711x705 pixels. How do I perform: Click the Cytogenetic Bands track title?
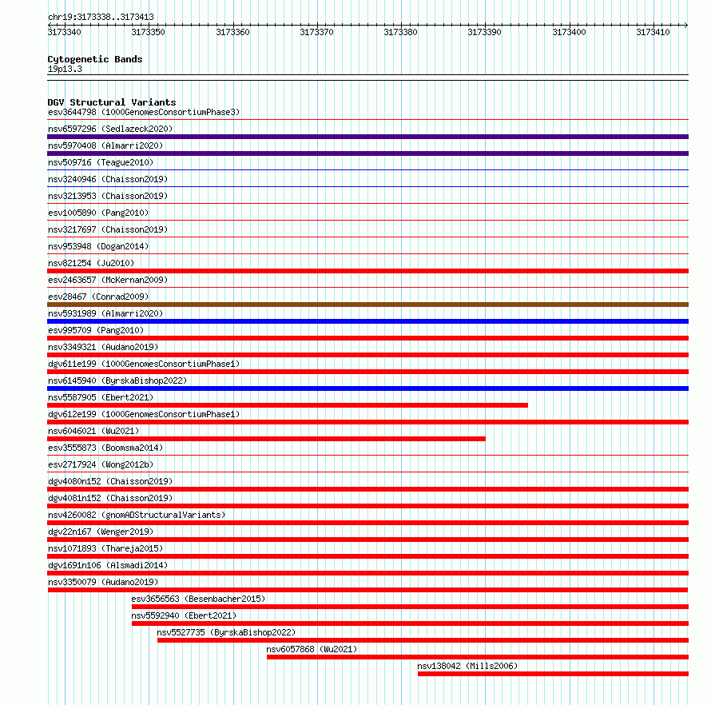coord(95,59)
